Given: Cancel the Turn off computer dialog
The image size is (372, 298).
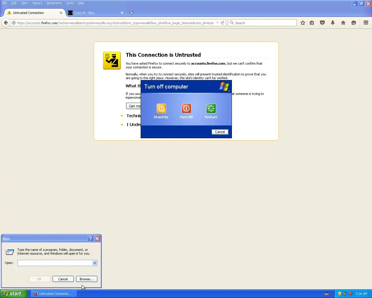Looking at the screenshot, I should [220, 132].
